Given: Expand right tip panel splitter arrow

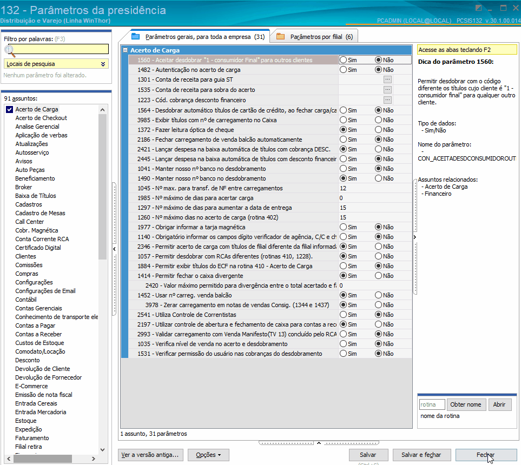Looking at the screenshot, I should point(414,237).
